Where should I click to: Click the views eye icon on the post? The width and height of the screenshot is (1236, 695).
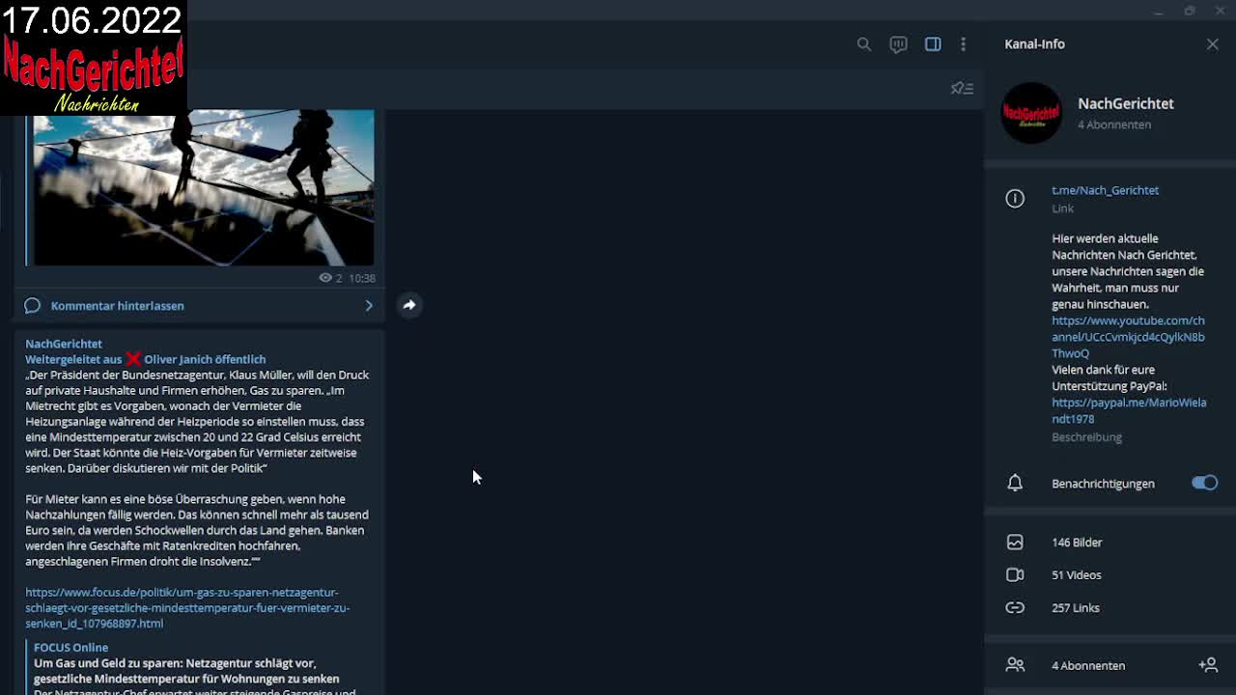[325, 278]
